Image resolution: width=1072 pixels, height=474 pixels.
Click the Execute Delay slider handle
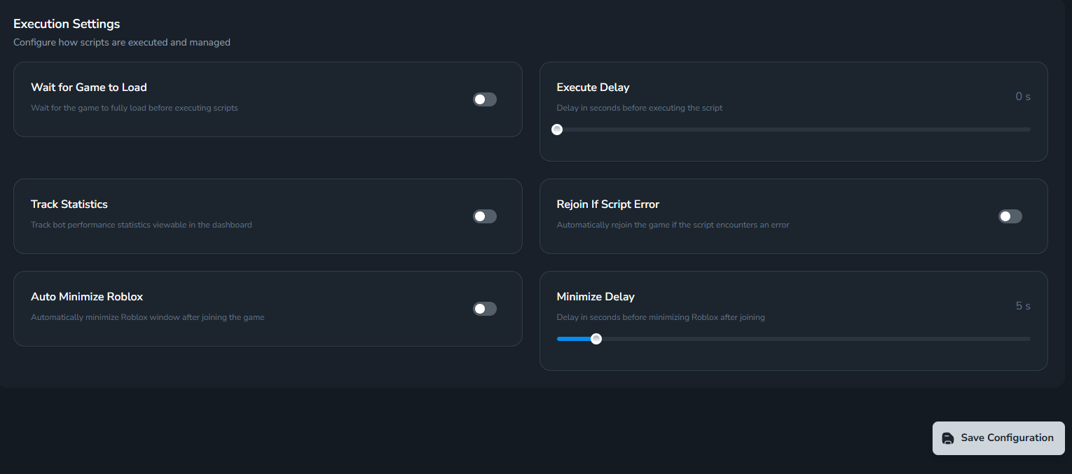[557, 129]
